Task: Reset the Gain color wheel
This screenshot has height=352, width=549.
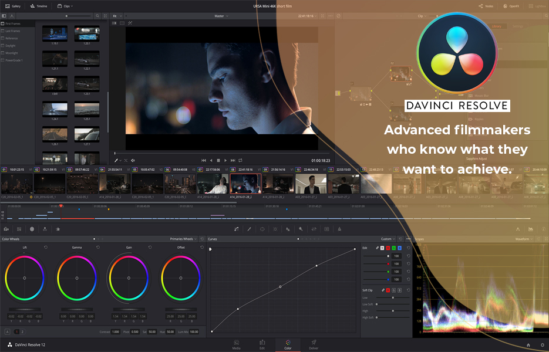Action: coord(150,248)
